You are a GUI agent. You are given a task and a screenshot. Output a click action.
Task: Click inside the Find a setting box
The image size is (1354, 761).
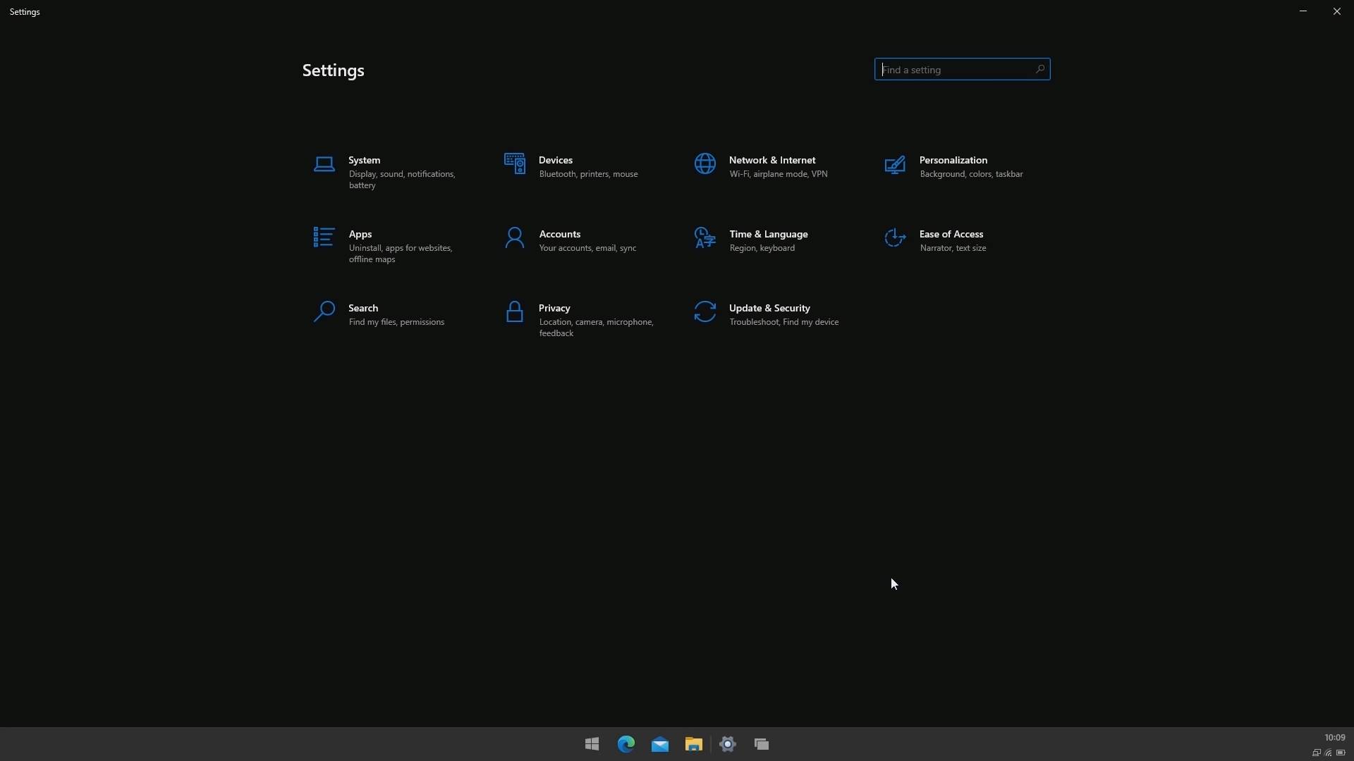[962, 69]
